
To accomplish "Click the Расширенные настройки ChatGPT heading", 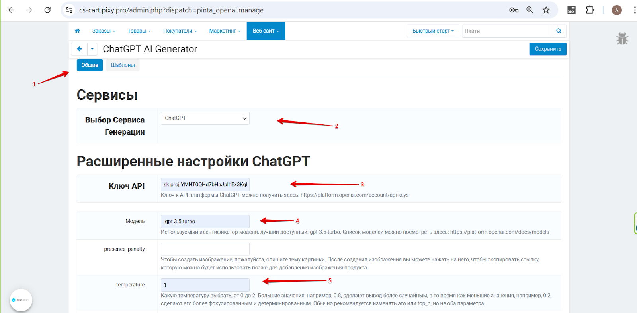I will tap(193, 161).
